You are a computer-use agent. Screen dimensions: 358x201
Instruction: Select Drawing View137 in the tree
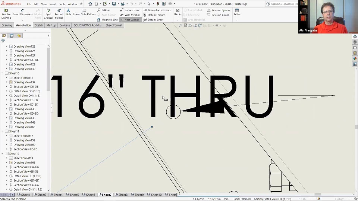(x=24, y=82)
